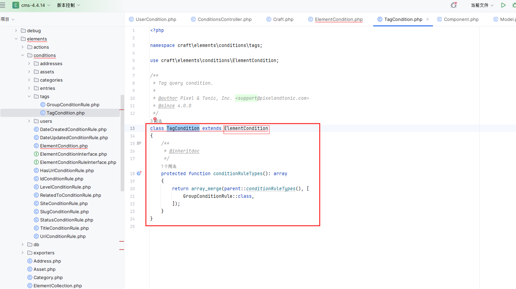Open Asset.php in project tree
516x289 pixels.
tap(41, 269)
